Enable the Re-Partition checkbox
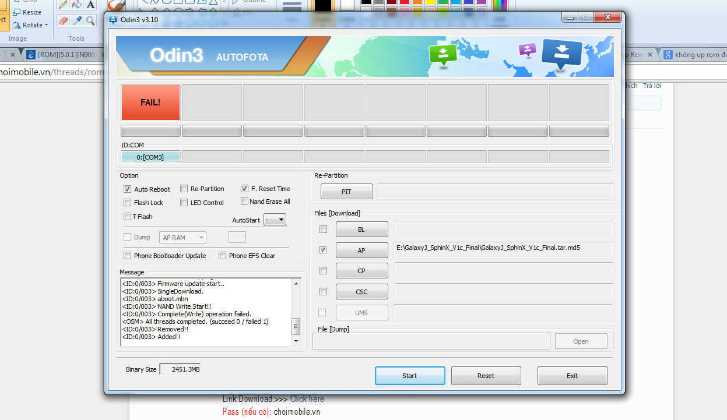This screenshot has height=420, width=727. coord(184,189)
